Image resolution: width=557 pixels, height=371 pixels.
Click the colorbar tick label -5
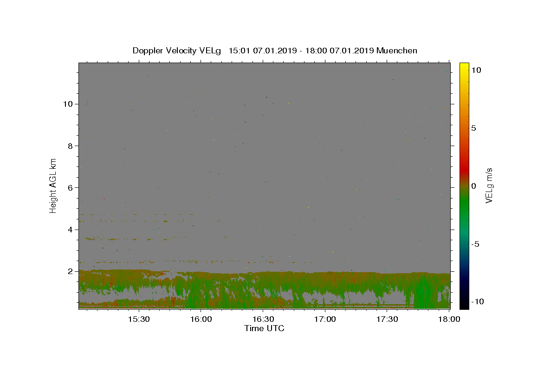(475, 244)
